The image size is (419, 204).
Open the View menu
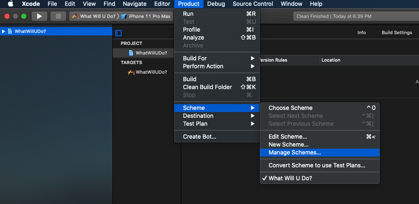89,4
